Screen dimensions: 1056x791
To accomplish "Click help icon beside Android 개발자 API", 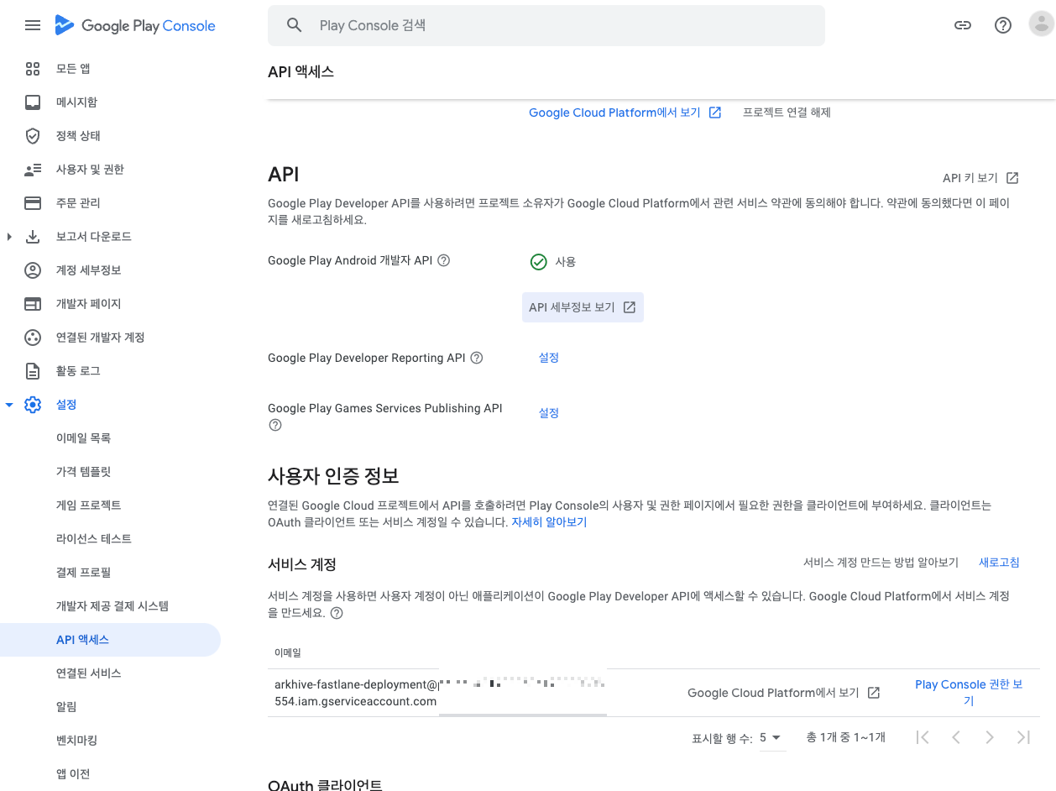I will coord(444,260).
